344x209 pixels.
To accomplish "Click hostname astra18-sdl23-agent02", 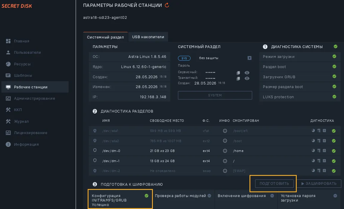I will pyautogui.click(x=105, y=18).
